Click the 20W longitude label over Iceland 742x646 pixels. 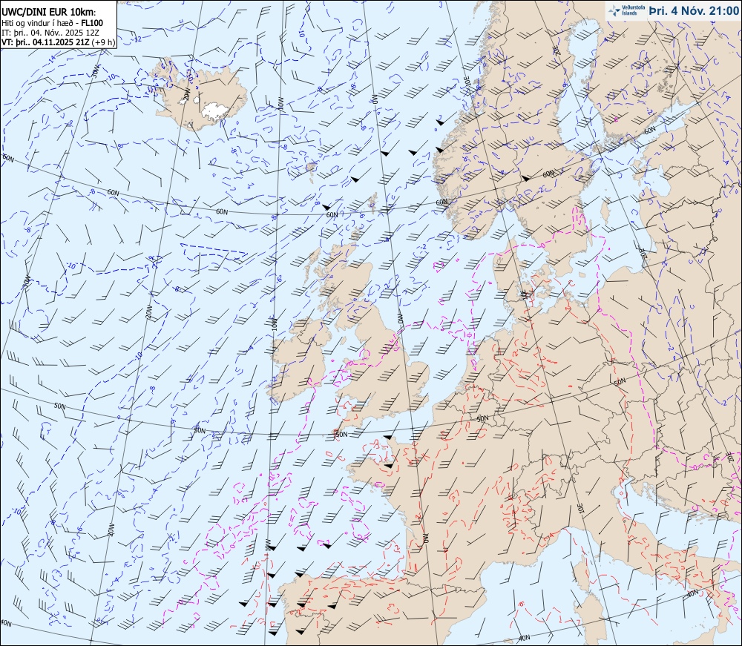pos(186,94)
